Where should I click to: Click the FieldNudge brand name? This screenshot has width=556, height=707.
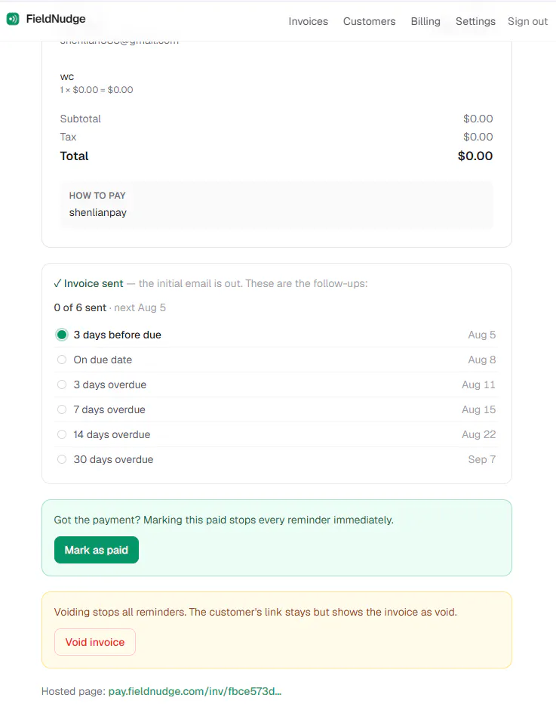point(56,19)
